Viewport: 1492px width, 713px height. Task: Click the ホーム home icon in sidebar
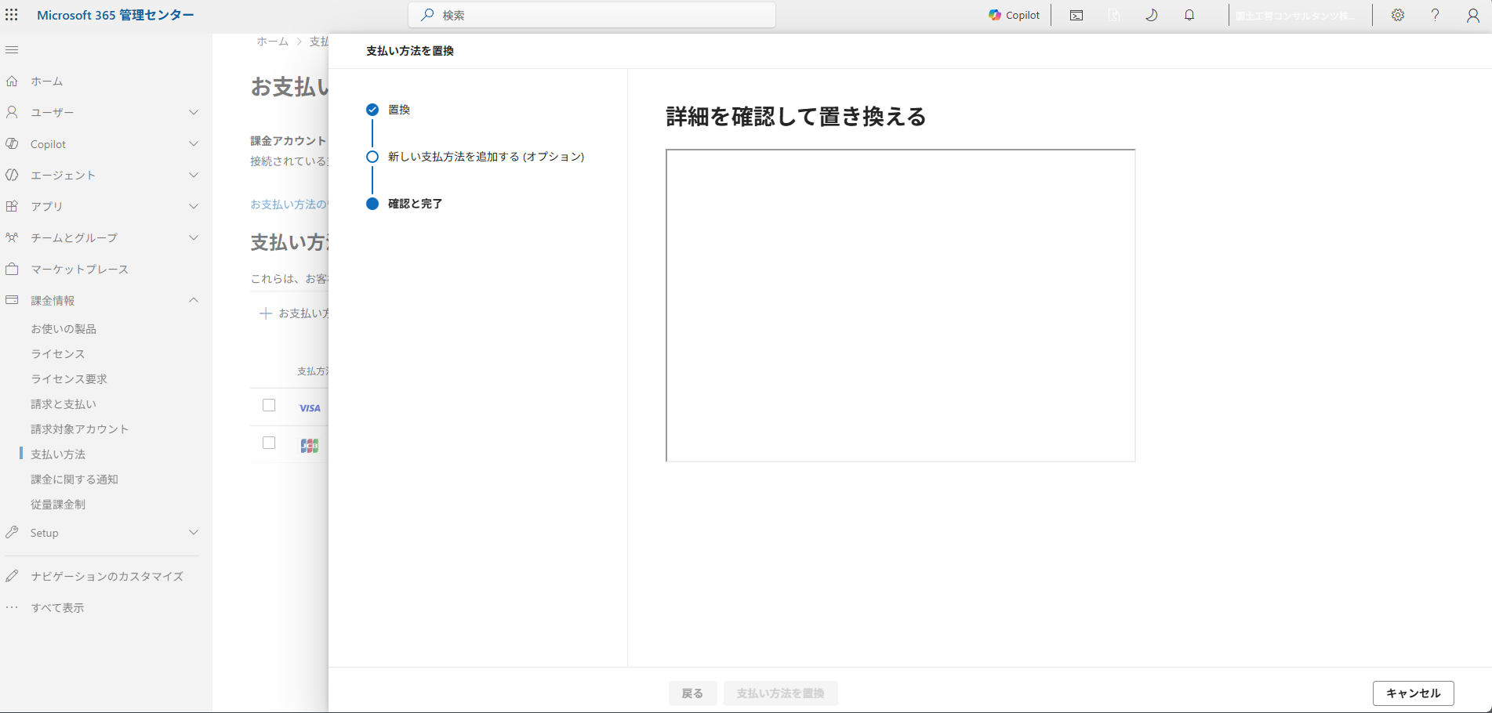point(12,81)
